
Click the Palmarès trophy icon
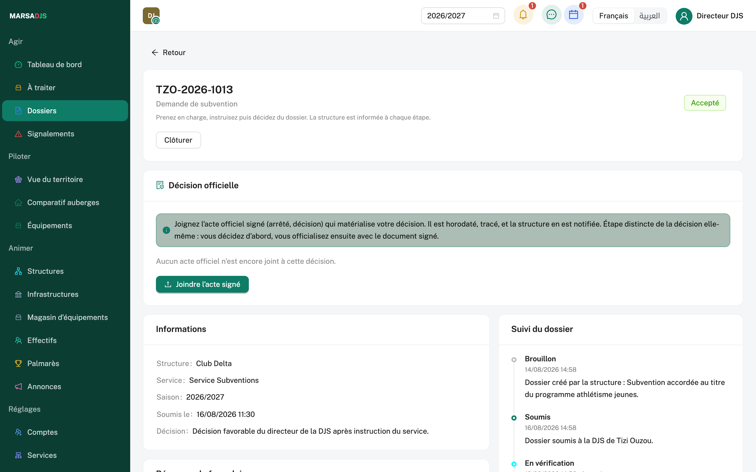click(18, 364)
